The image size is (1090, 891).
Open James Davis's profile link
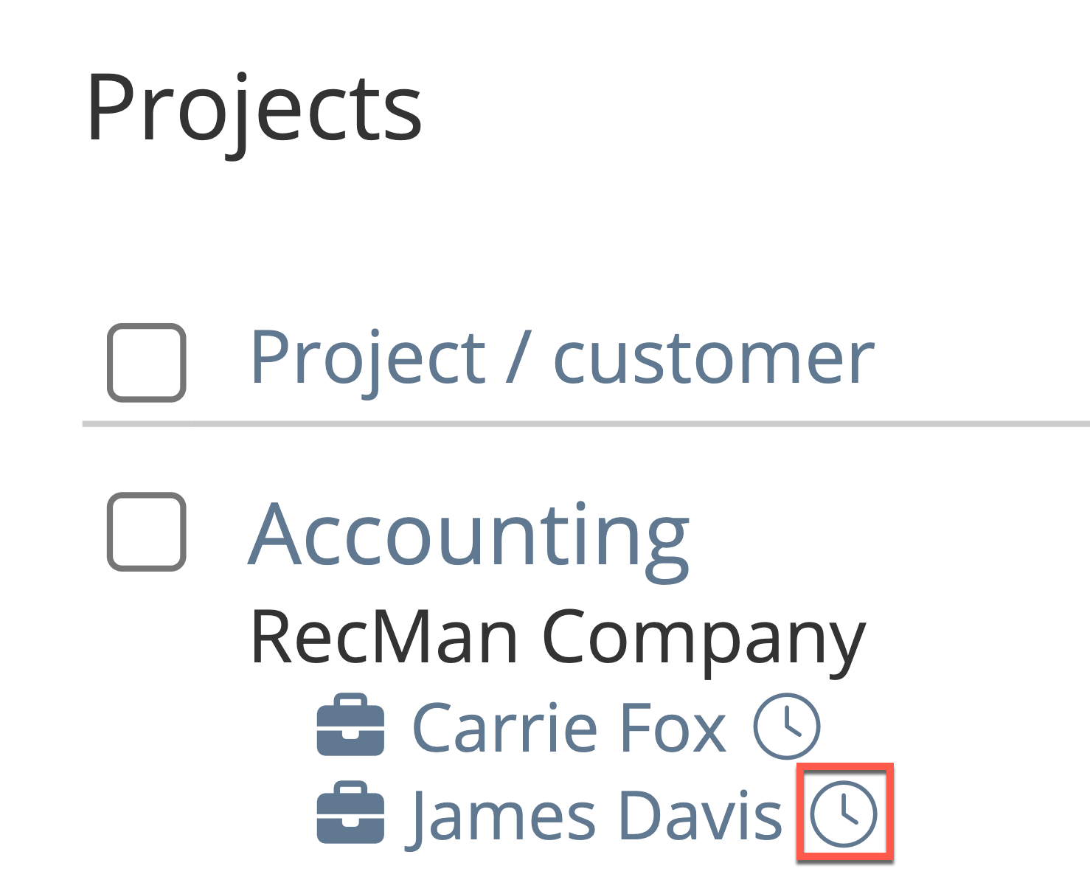tap(594, 815)
